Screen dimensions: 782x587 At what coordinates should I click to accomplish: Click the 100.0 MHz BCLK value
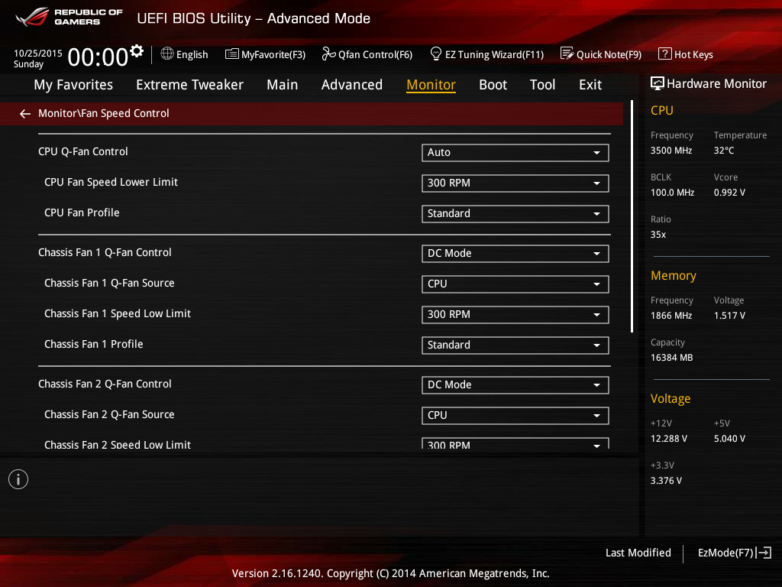672,192
